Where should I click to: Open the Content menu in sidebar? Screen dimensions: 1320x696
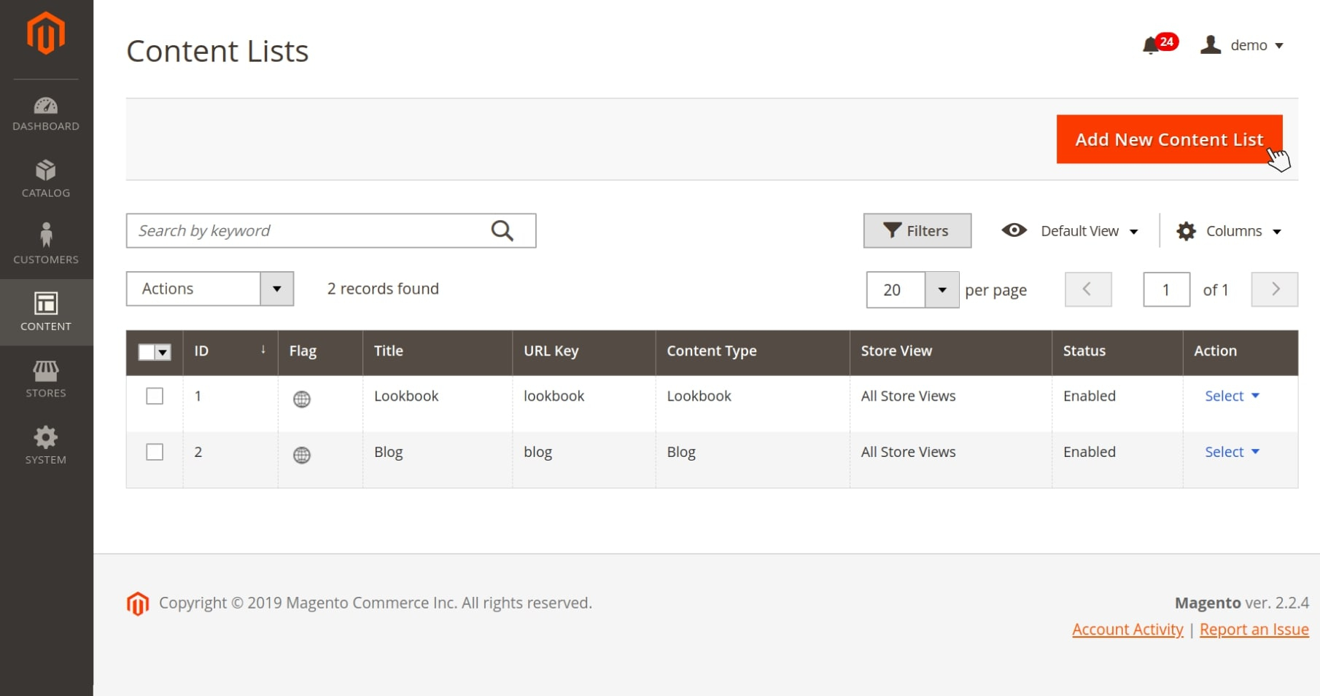46,312
